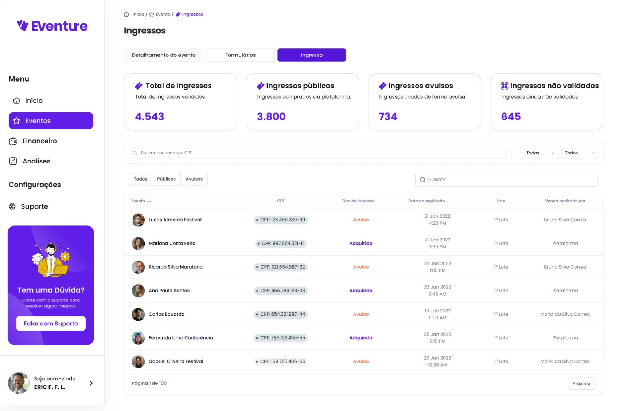627x411 pixels.
Task: Click the wallet icon for Financeiro
Action: point(13,141)
